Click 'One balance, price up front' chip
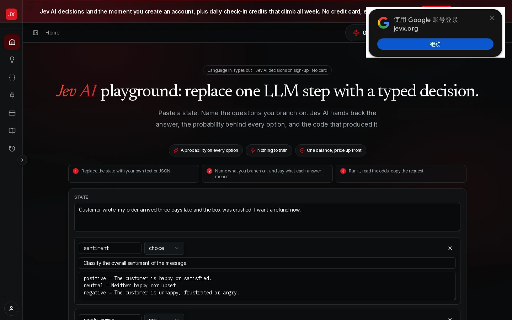 click(331, 150)
